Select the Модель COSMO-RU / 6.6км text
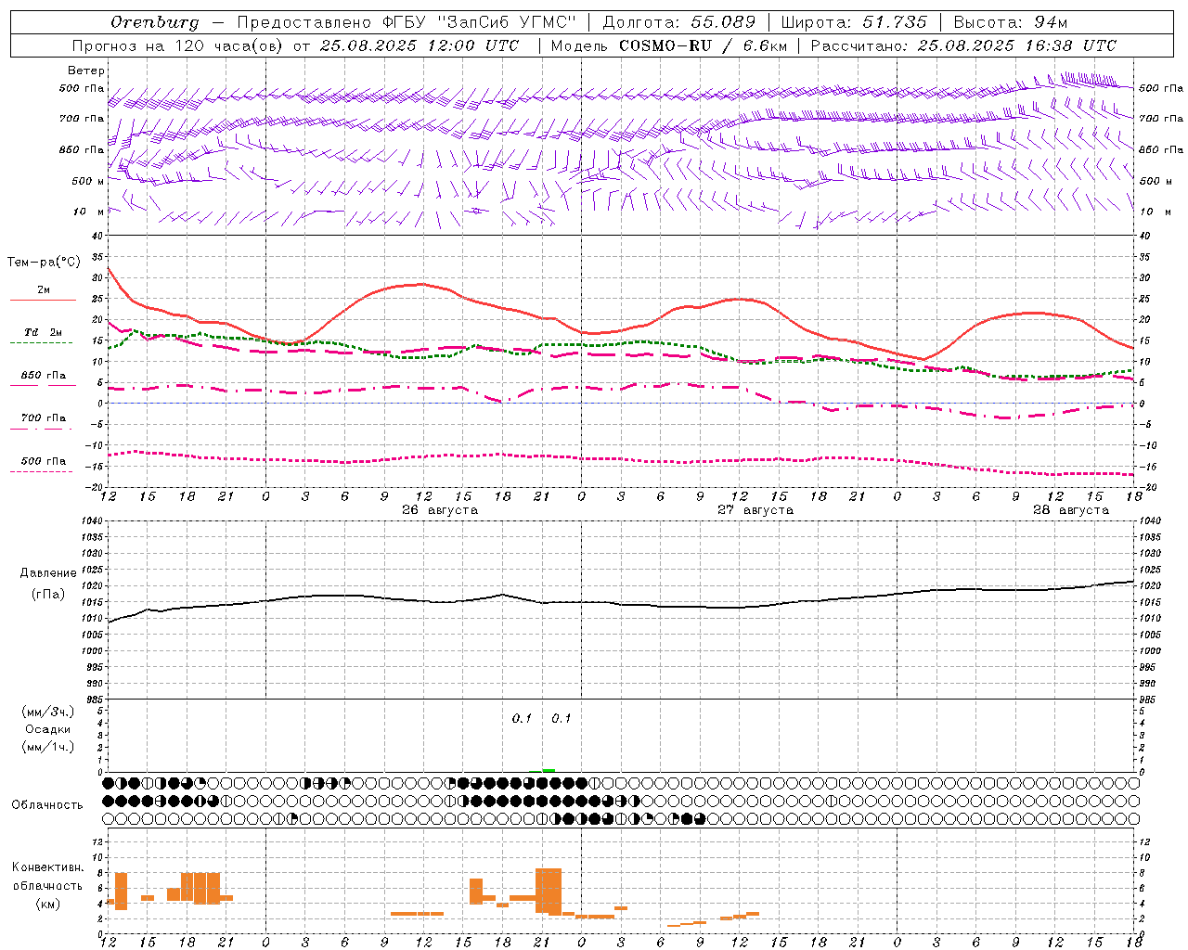This screenshot has width=1188, height=950. click(x=669, y=45)
